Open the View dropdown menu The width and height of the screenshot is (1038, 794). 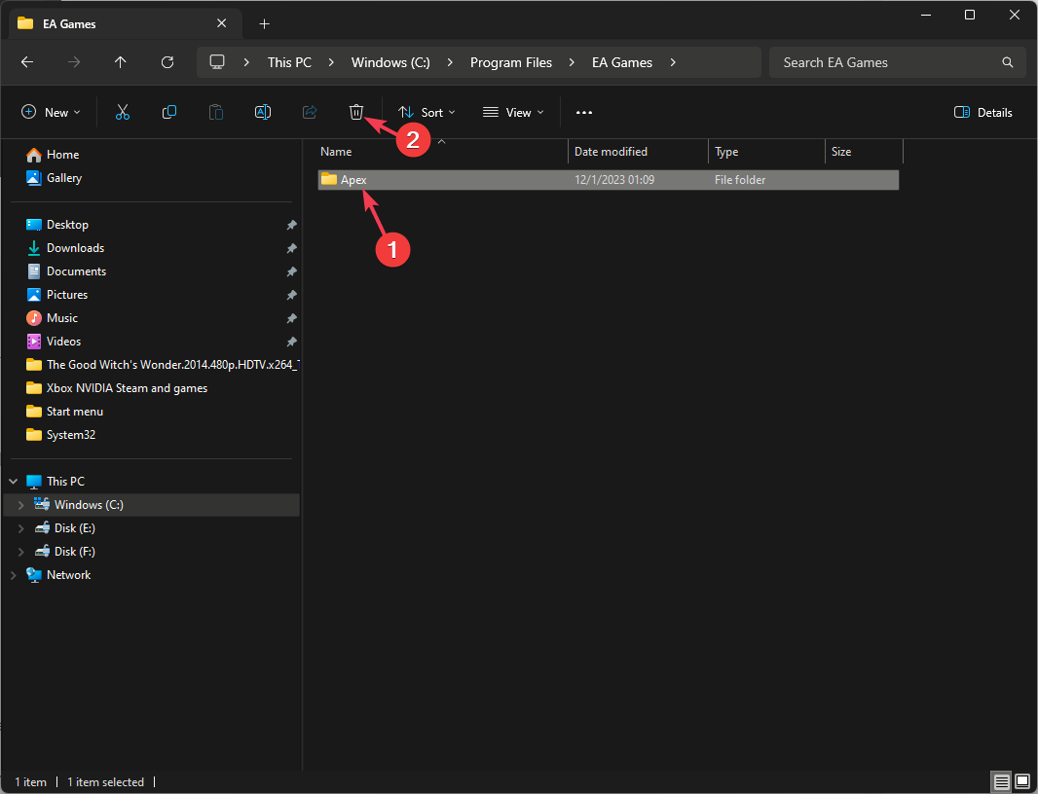(513, 113)
